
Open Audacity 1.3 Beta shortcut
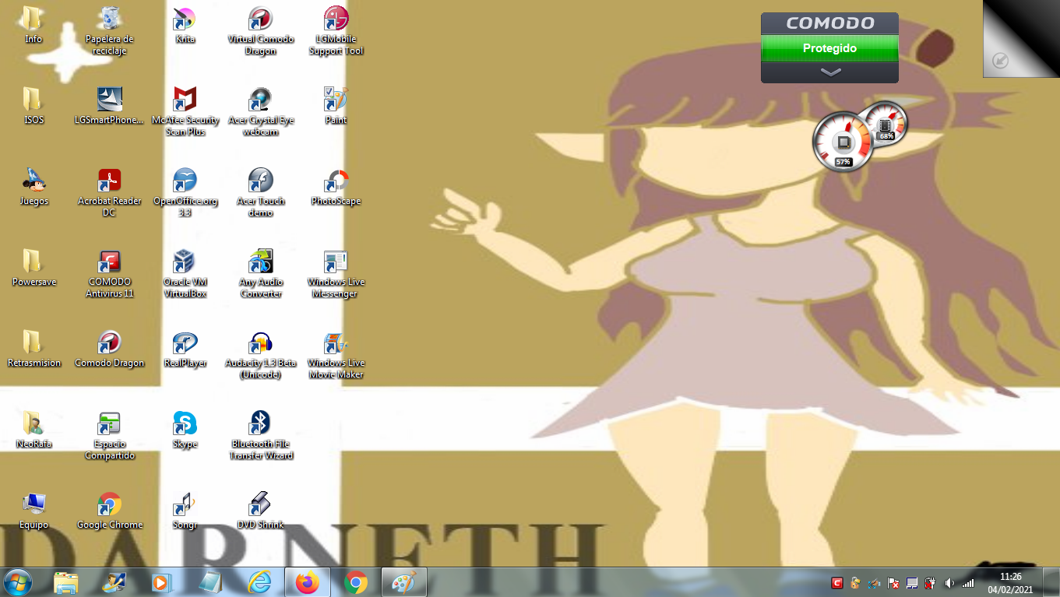pyautogui.click(x=261, y=354)
